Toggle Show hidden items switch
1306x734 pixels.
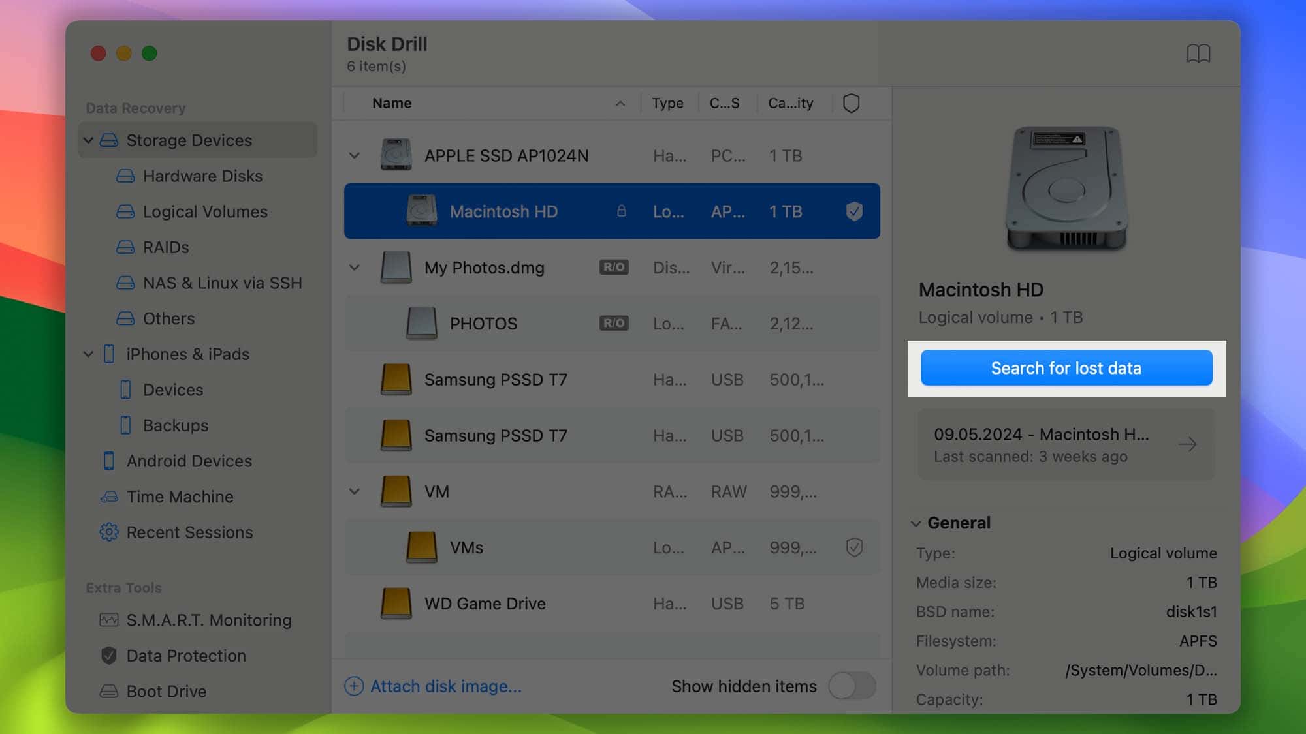coord(852,686)
